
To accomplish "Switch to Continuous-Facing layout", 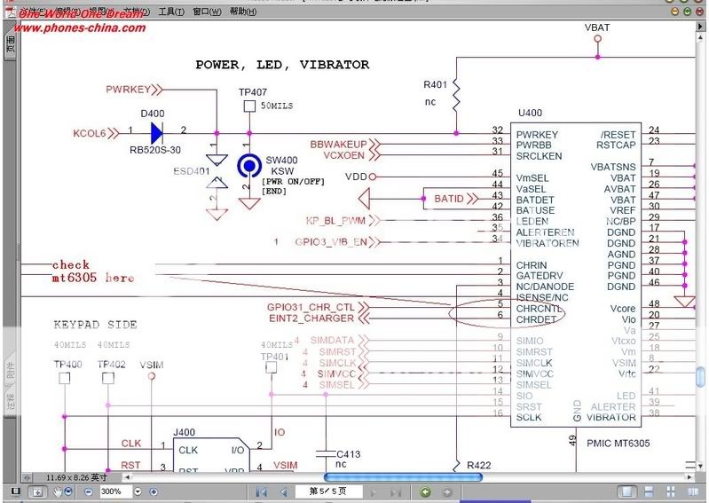I will coord(671,491).
